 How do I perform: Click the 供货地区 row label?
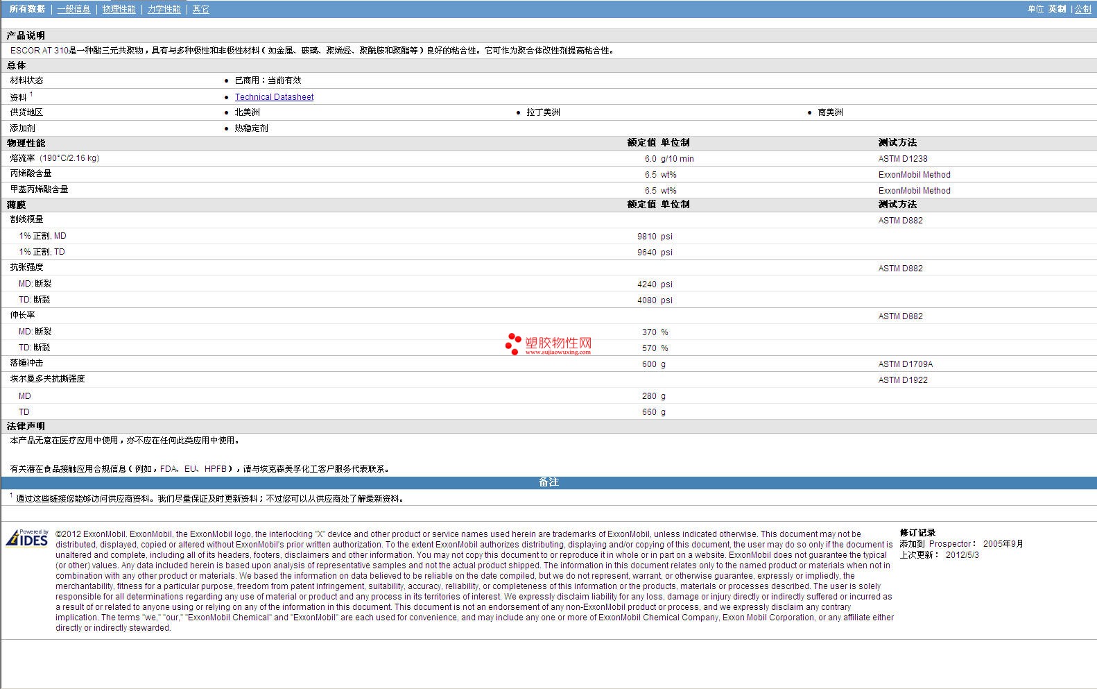coord(26,112)
